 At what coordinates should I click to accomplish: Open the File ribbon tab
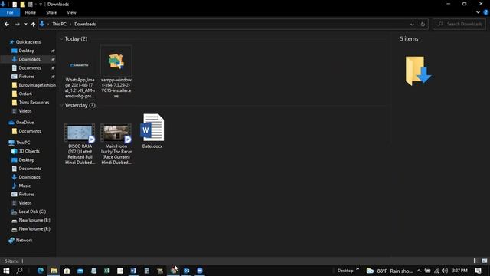coord(10,12)
